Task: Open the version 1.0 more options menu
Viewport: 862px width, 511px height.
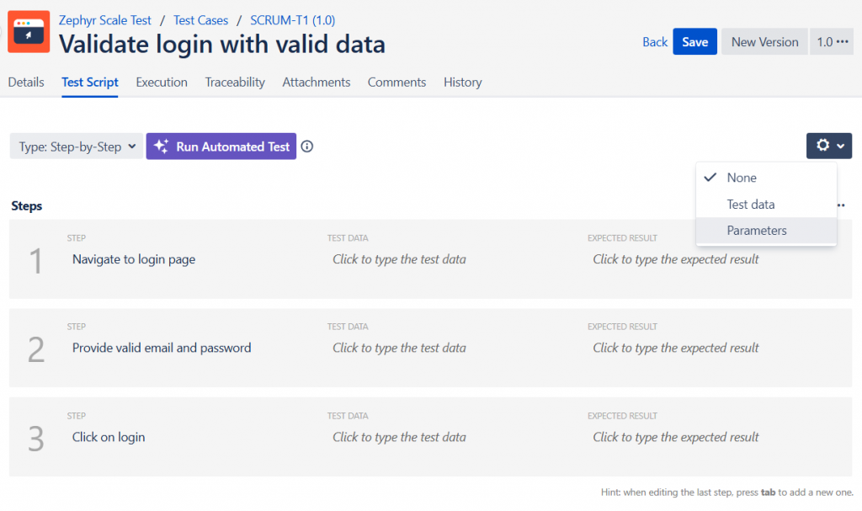Action: click(833, 42)
